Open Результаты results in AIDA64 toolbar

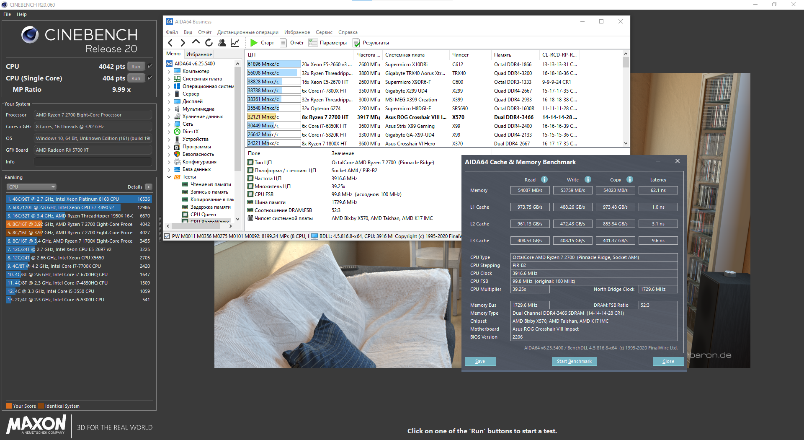[371, 43]
